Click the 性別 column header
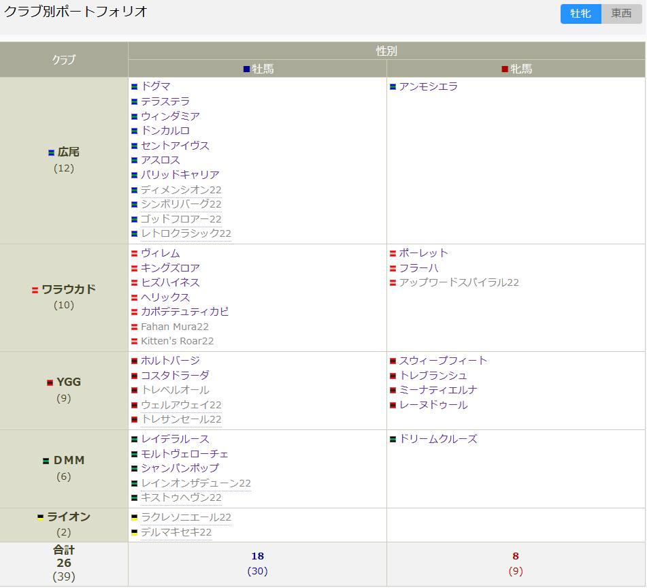Image resolution: width=647 pixels, height=588 pixels. click(386, 51)
